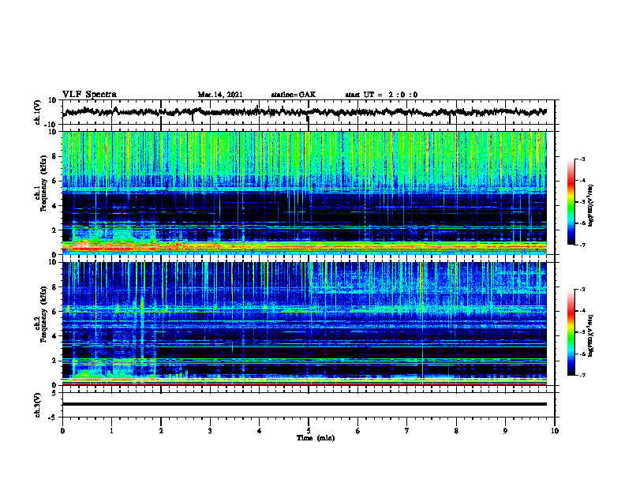Click the ch.1 spectrogram panel
This screenshot has height=483, width=625.
tap(304, 193)
